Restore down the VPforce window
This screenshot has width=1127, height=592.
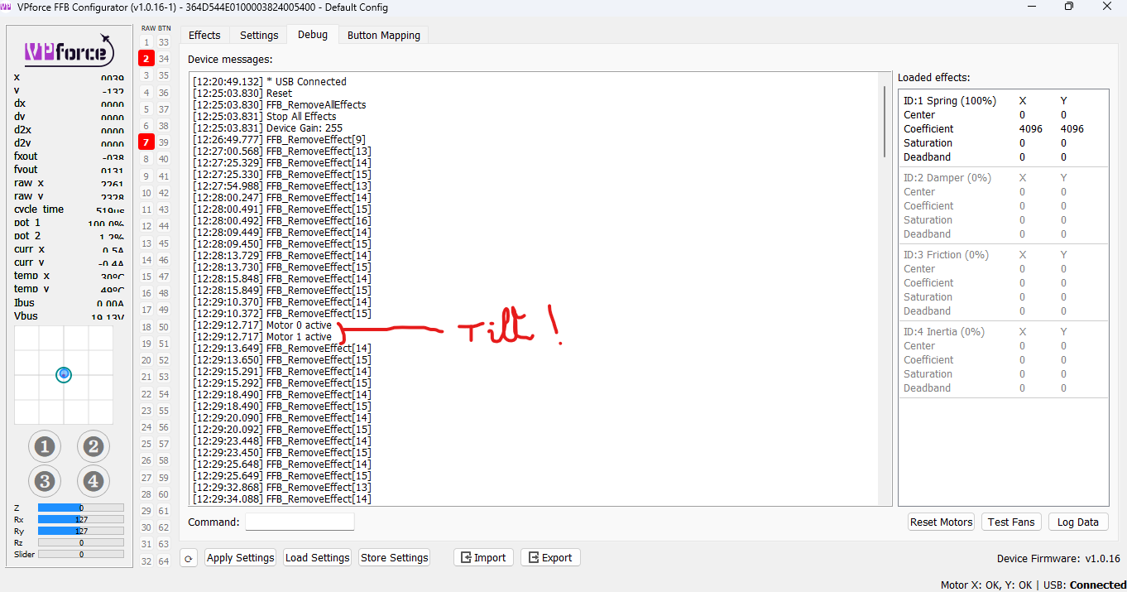tap(1069, 7)
